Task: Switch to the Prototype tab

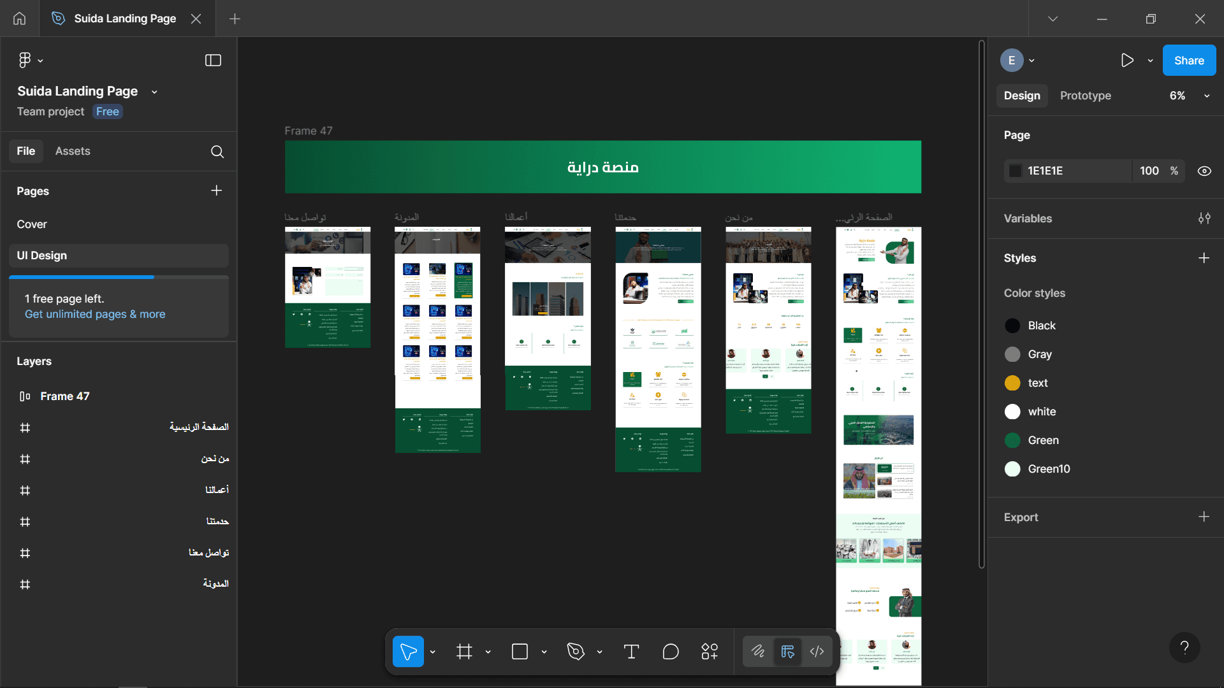Action: 1085,96
